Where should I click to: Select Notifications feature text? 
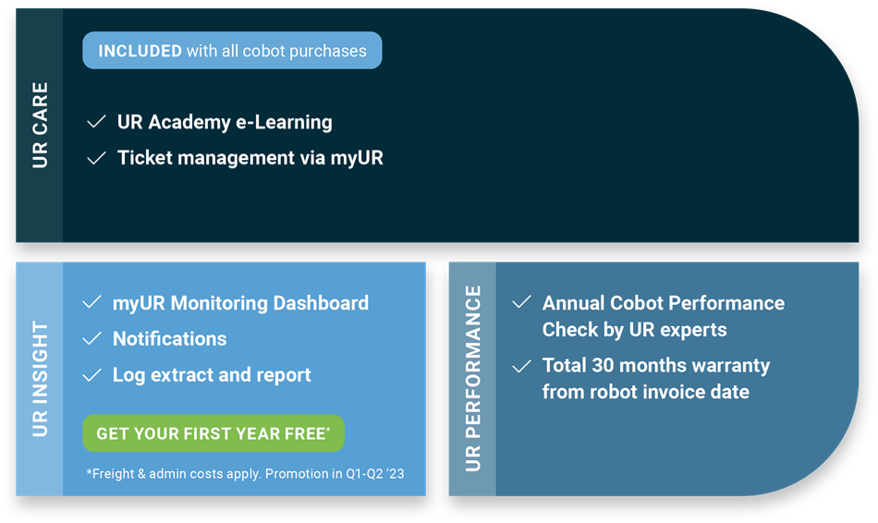point(170,339)
